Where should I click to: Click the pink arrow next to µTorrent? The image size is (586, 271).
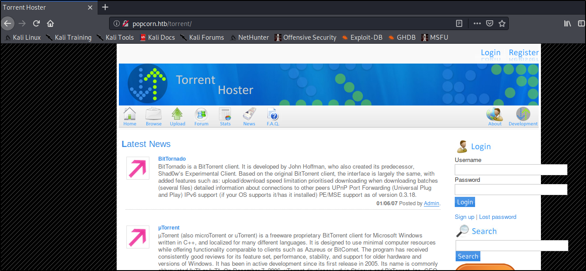point(138,237)
